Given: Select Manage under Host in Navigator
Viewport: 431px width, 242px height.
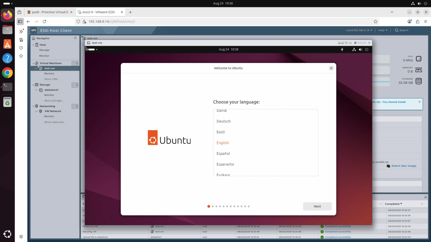Looking at the screenshot, I should (x=44, y=50).
